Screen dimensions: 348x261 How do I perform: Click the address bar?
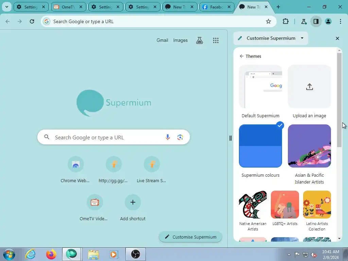click(x=159, y=21)
